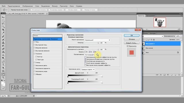Viewport: 184px width, 103px height.
Task: Open the Layers panel blend mode dropdown
Action: (x=153, y=36)
